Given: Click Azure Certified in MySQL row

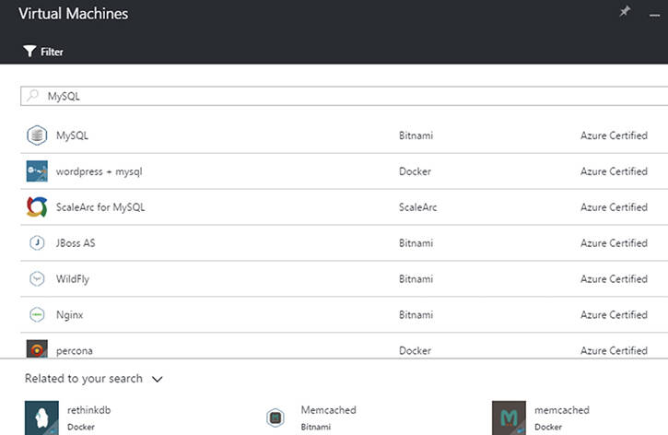Looking at the screenshot, I should tap(614, 135).
